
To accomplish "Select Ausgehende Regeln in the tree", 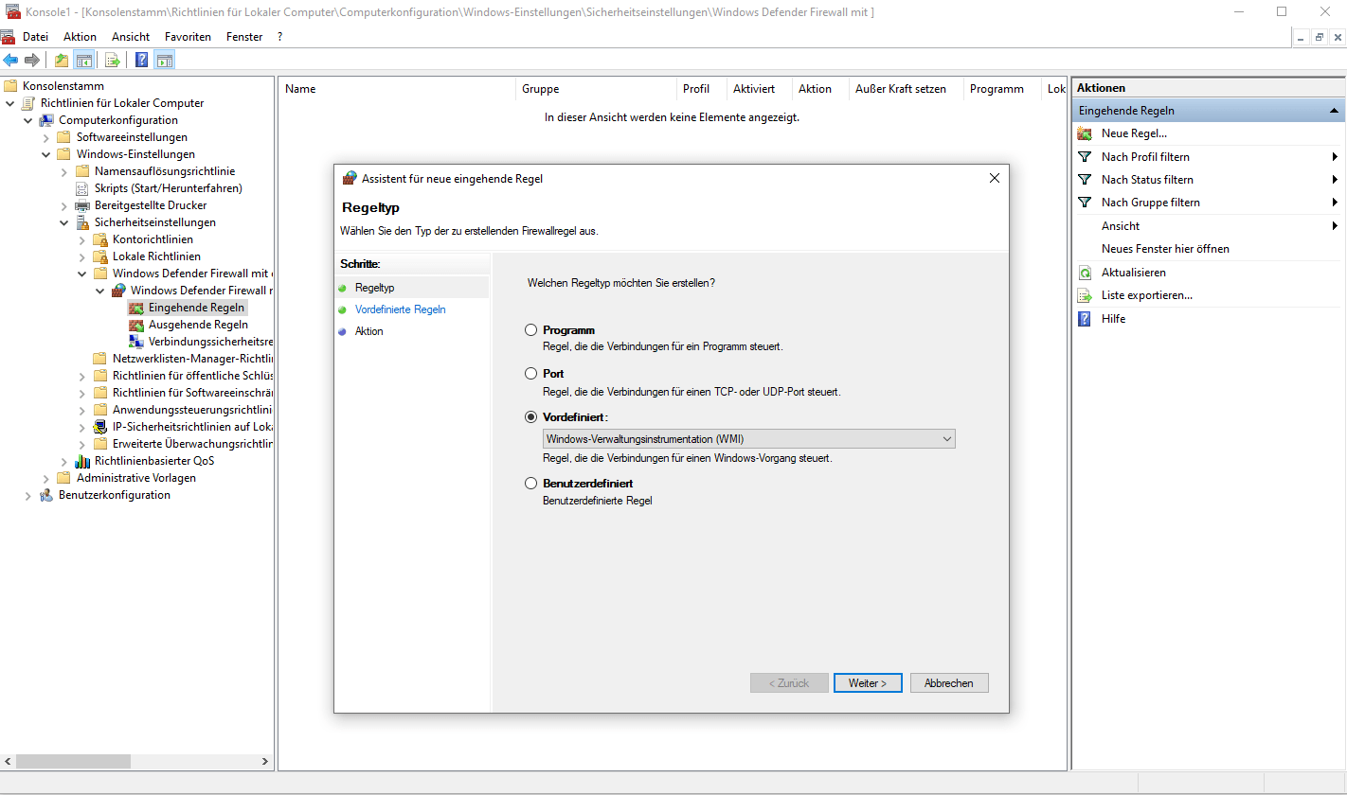I will click(x=198, y=325).
